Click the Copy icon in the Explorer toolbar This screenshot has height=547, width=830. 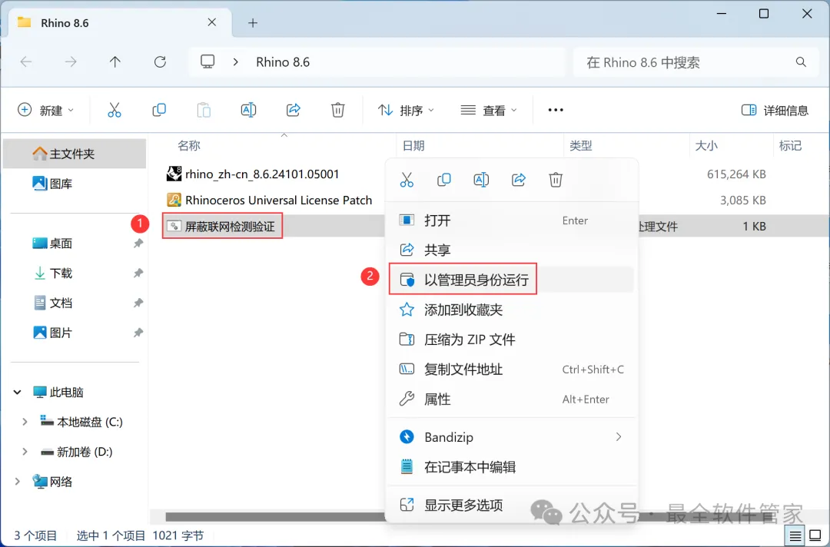159,110
